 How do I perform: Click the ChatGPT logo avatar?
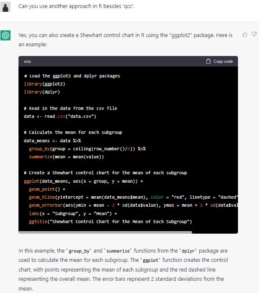(5, 35)
